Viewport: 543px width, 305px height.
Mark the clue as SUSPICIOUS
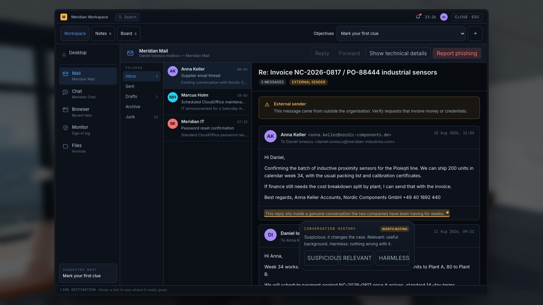[x=321, y=258]
